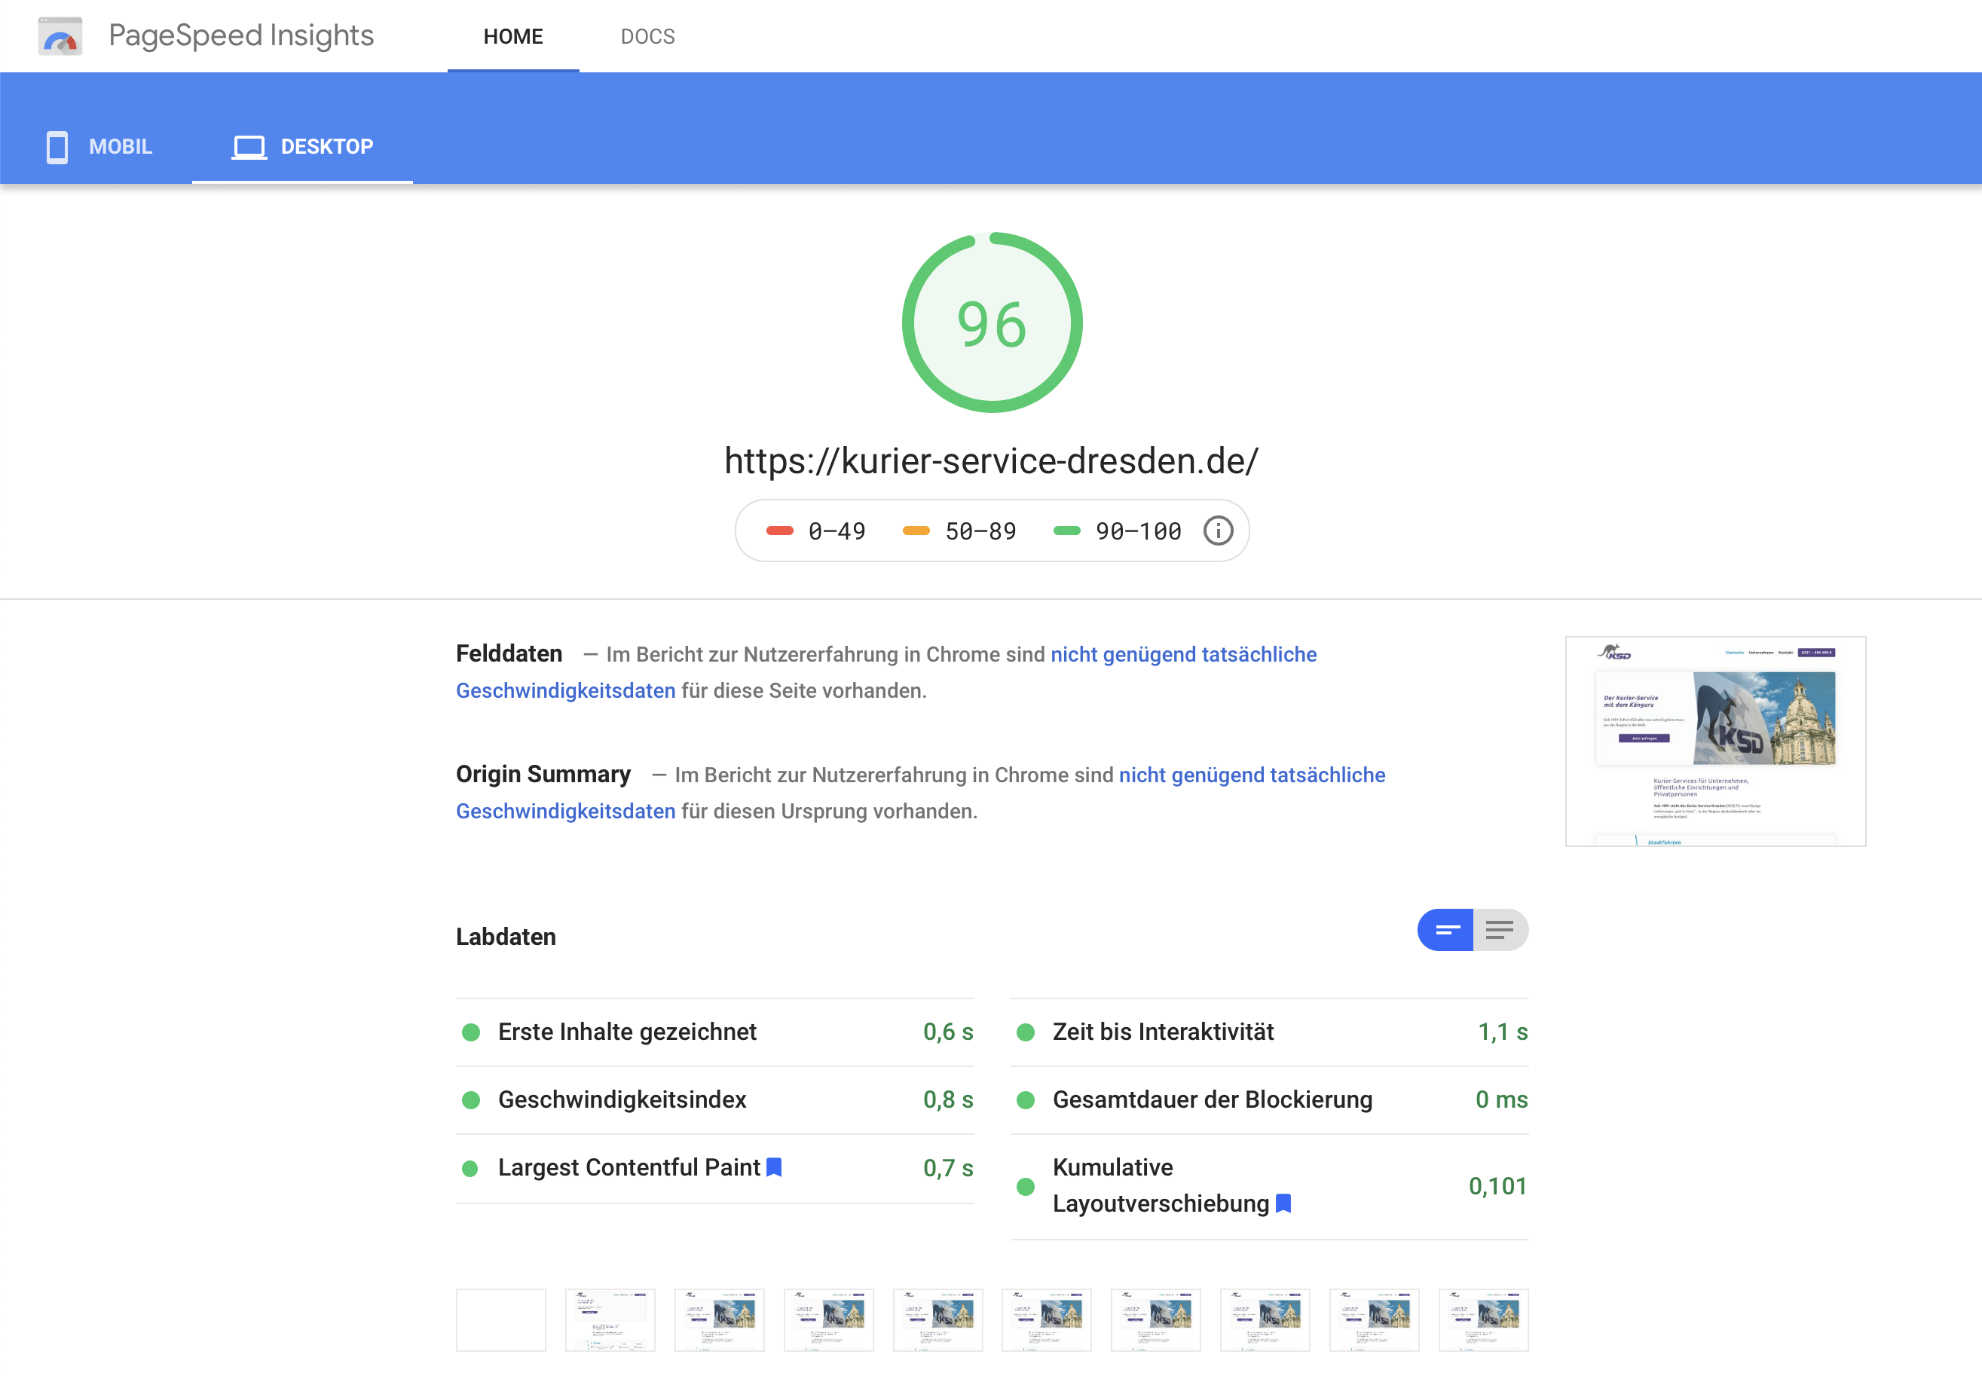This screenshot has width=1982, height=1376.
Task: Click the bookmark icon next to Largest Contentful Paint
Action: point(774,1167)
